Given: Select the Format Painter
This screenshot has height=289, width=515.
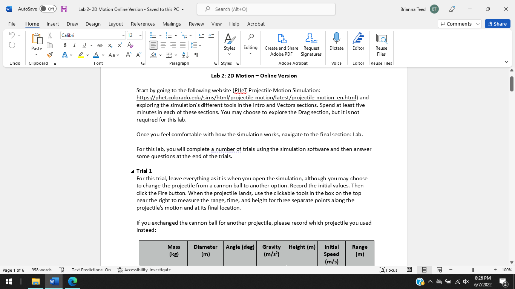Looking at the screenshot, I should (x=49, y=55).
